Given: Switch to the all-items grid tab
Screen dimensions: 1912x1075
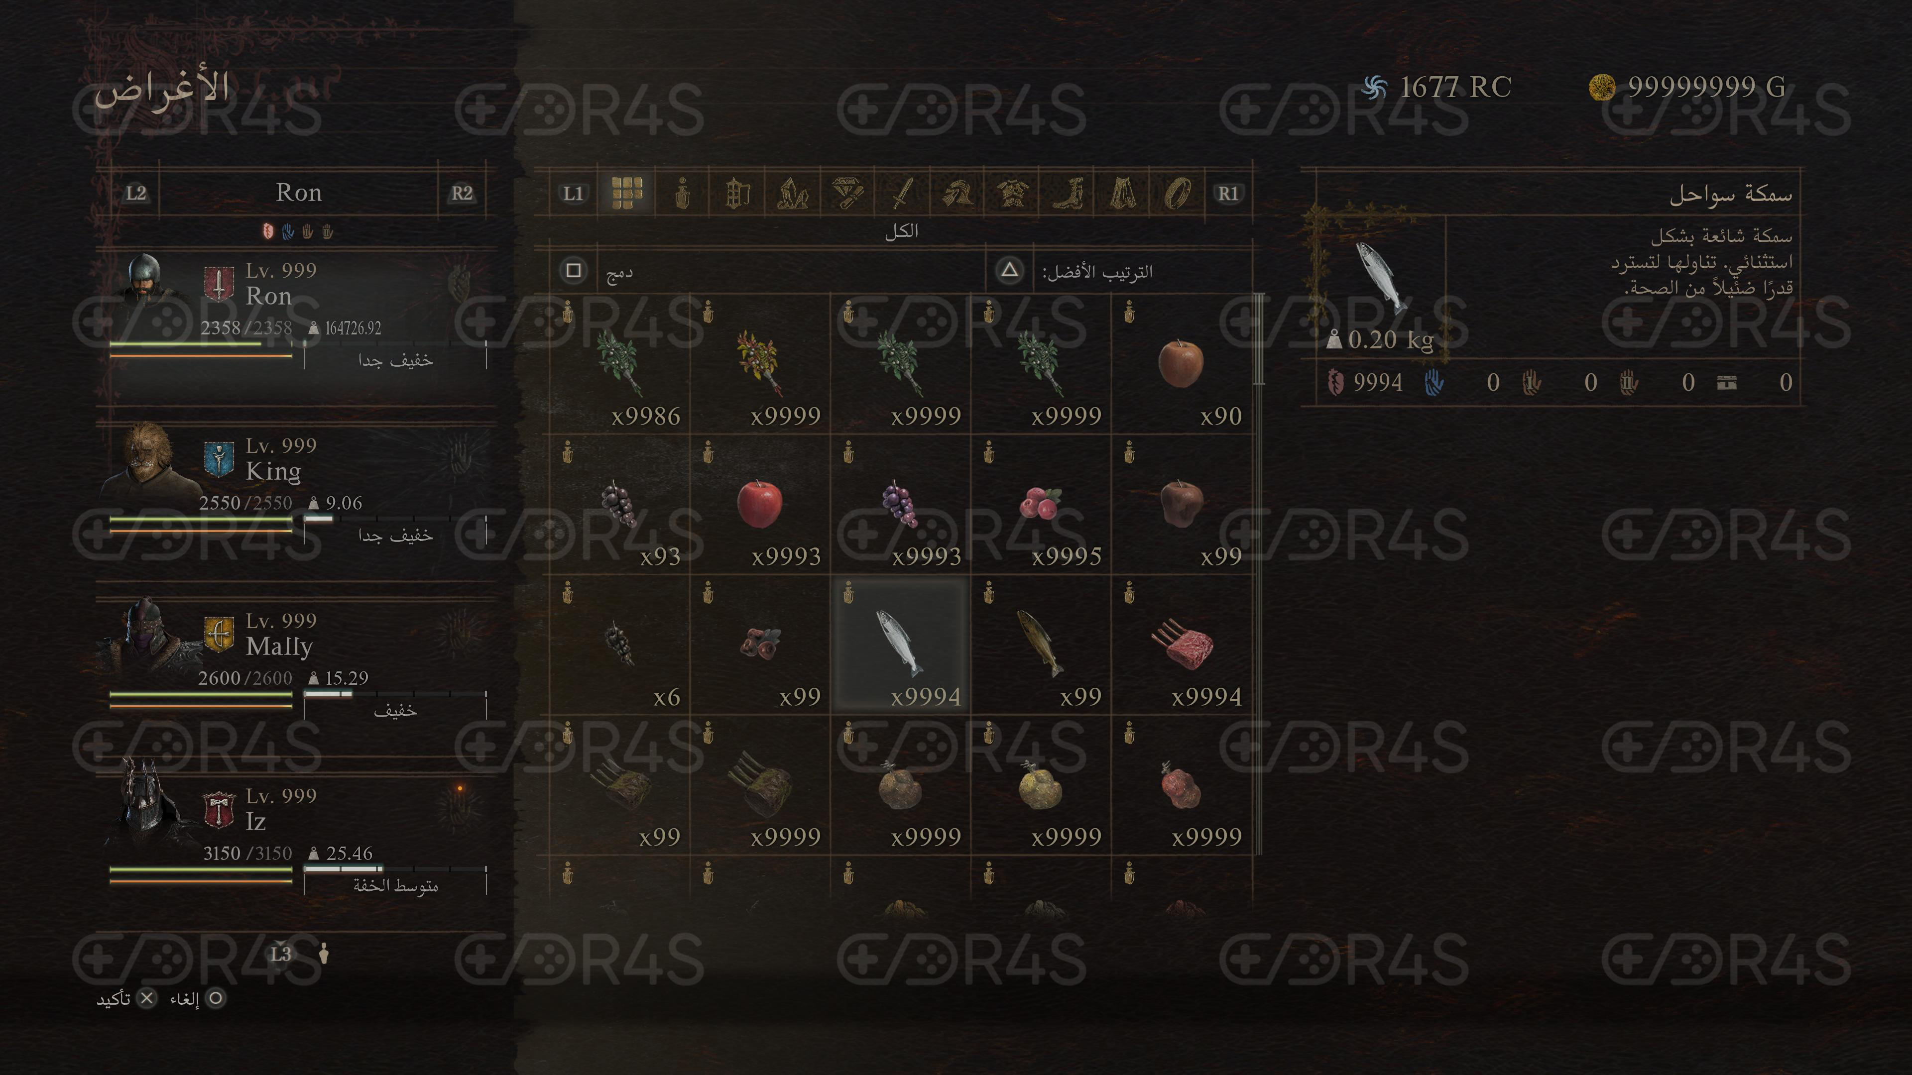Looking at the screenshot, I should (627, 193).
